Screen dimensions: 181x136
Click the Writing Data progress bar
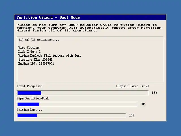(x=71, y=116)
